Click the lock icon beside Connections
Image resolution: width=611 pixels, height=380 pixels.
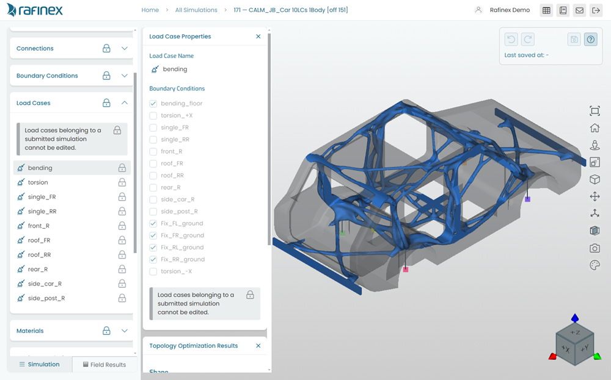coord(106,48)
